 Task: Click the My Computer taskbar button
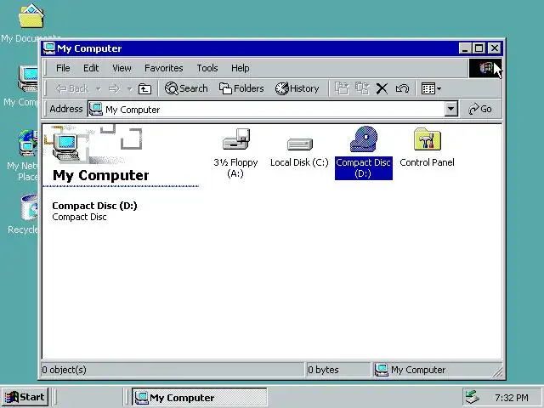(199, 397)
